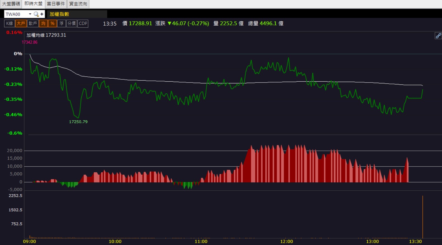Click the low price label 17250.79
The height and width of the screenshot is (245, 442).
tap(78, 122)
